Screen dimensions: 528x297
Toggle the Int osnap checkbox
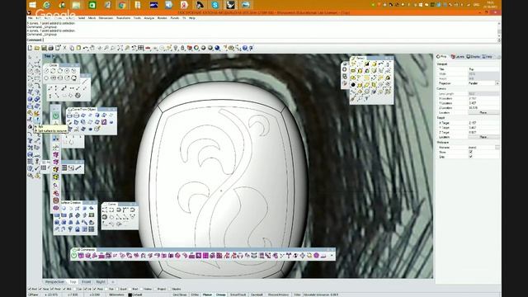85,289
